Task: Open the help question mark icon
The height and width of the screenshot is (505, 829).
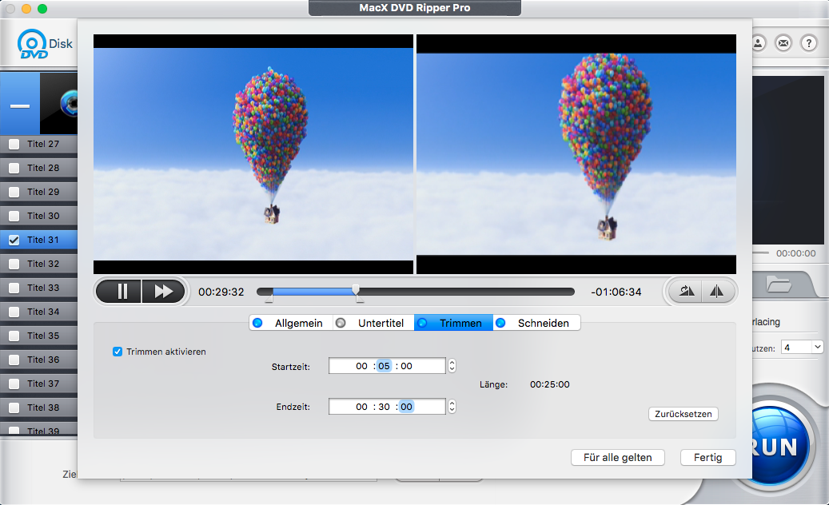Action: tap(809, 43)
